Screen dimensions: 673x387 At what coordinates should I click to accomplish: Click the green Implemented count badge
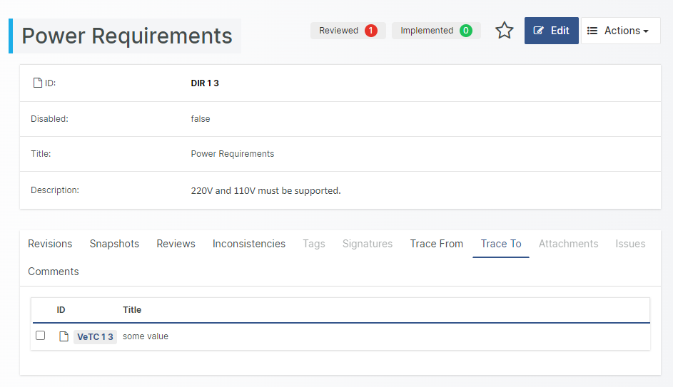465,31
